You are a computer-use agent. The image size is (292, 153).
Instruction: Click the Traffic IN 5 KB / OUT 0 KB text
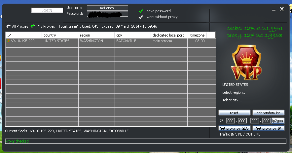pyautogui.click(x=240, y=134)
